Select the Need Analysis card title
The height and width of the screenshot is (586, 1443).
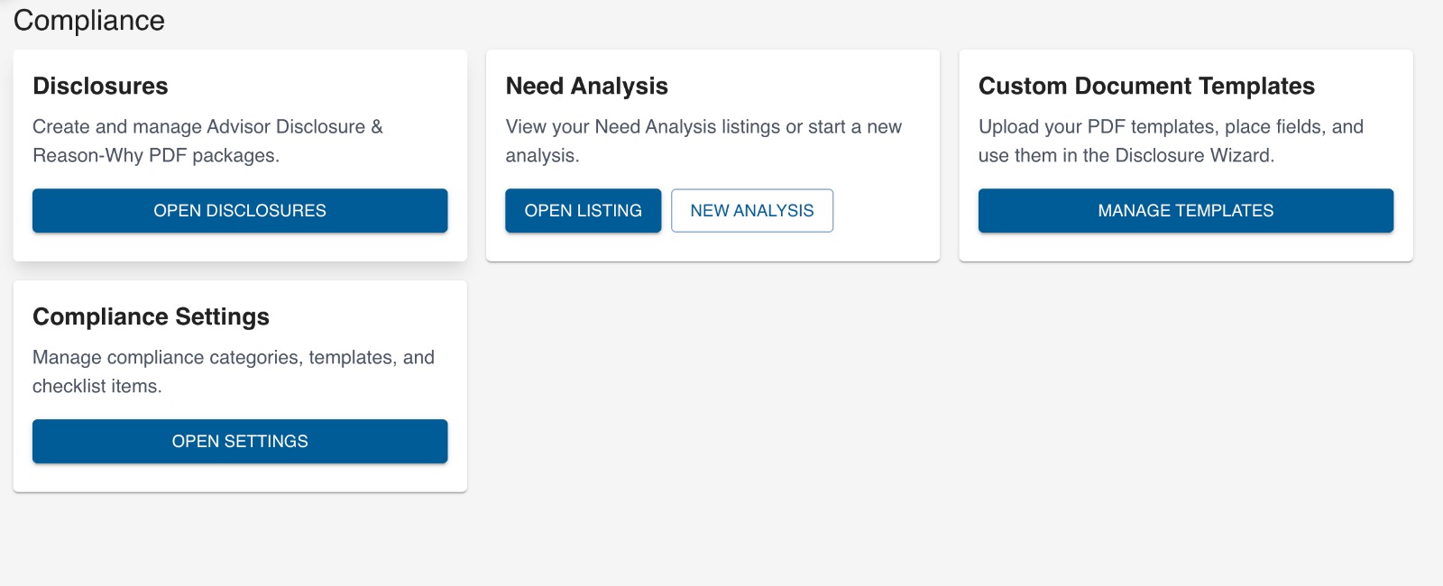point(586,86)
